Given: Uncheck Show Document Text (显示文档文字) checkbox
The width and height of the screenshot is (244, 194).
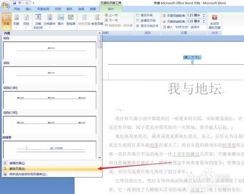Looking at the screenshot, I should (x=138, y=26).
